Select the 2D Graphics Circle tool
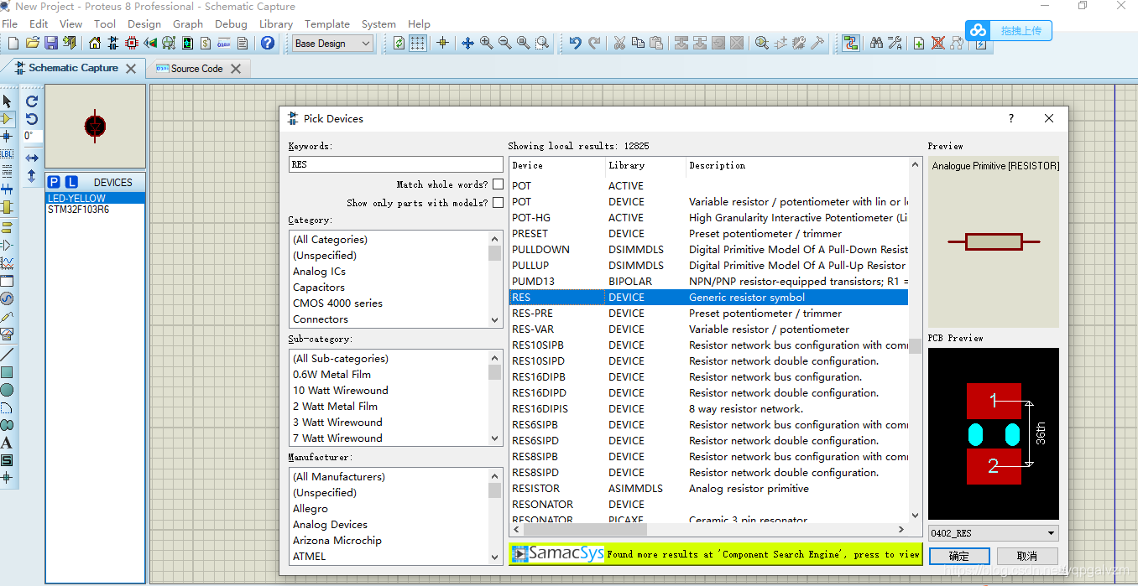The image size is (1138, 586). click(8, 390)
